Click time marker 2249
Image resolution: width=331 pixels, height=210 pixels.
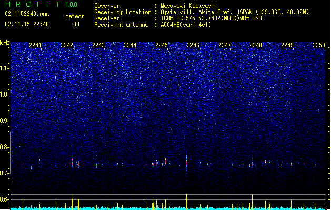287,45
